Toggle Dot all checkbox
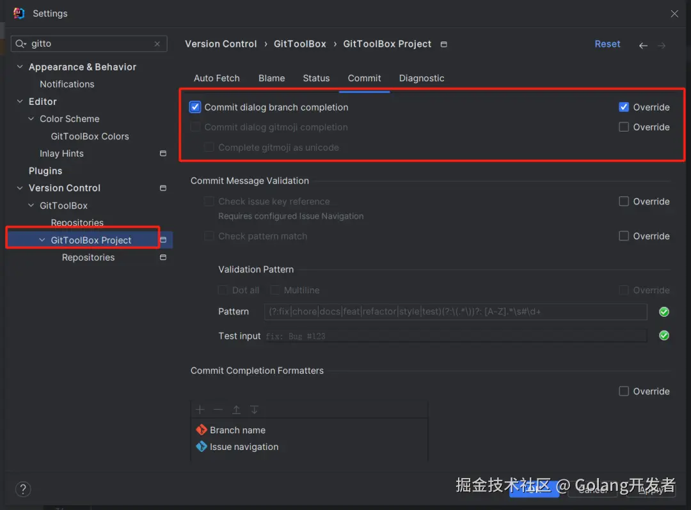The image size is (691, 510). [x=223, y=290]
